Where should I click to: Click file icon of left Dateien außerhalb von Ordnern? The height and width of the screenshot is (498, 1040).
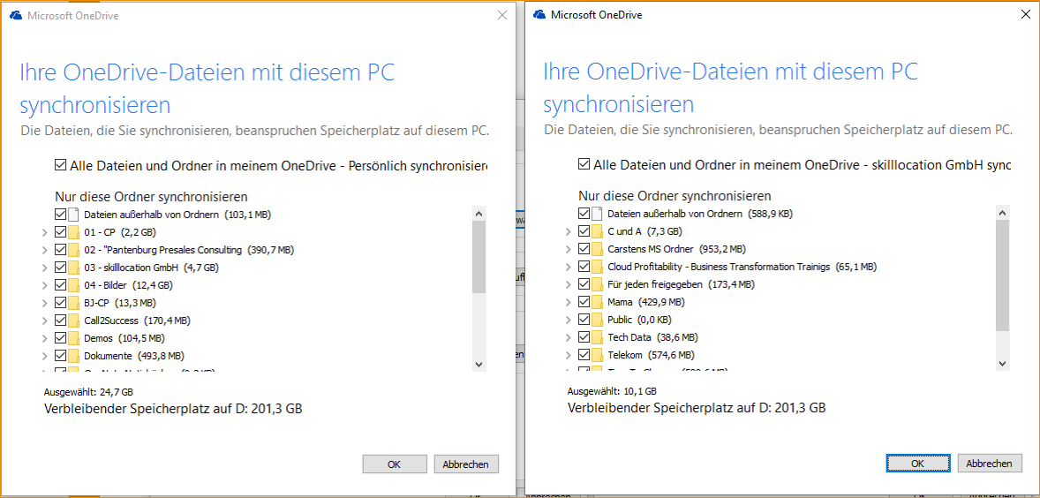click(x=74, y=215)
